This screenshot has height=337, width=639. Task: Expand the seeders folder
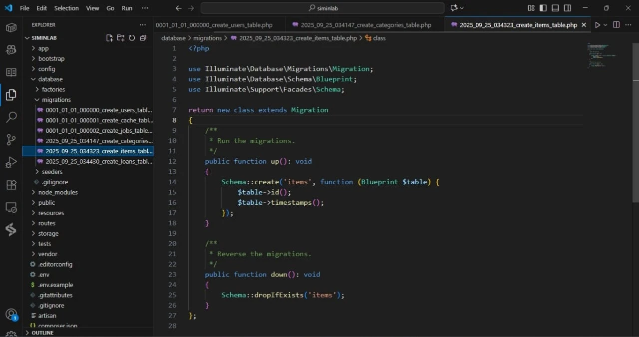52,172
